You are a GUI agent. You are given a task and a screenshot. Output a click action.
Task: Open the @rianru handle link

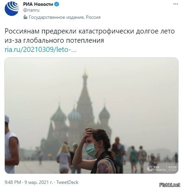pyautogui.click(x=31, y=10)
